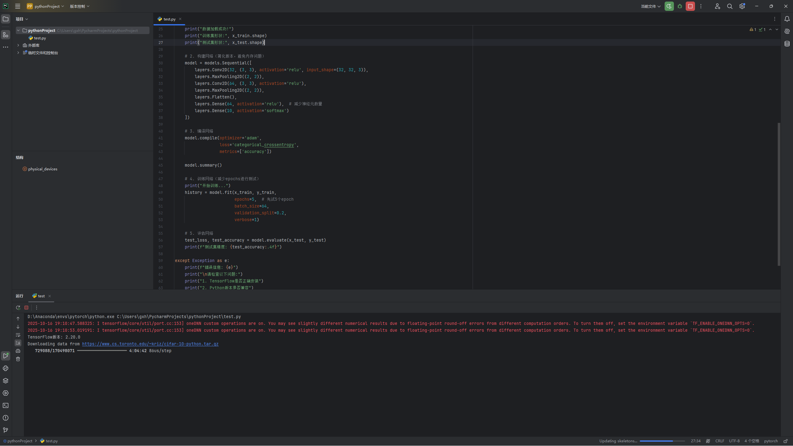Open the Git version control tool window
Image resolution: width=793 pixels, height=446 pixels.
(6, 430)
